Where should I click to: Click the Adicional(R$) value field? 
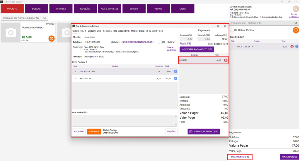pos(221,39)
